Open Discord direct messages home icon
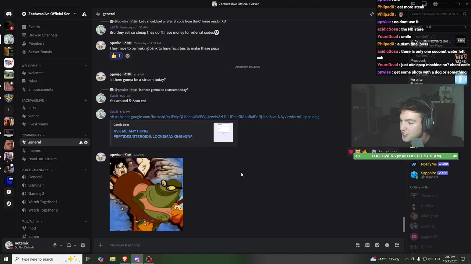The image size is (471, 264). [x=9, y=14]
